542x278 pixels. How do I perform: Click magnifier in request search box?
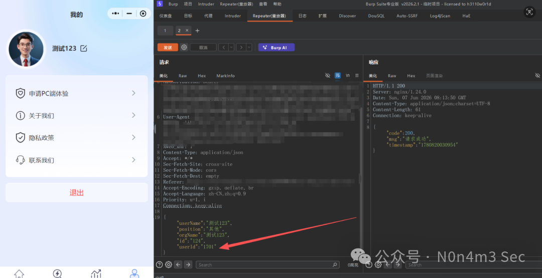click(x=335, y=265)
